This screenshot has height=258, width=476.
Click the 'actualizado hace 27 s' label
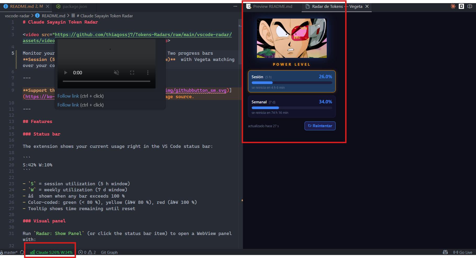pos(263,126)
